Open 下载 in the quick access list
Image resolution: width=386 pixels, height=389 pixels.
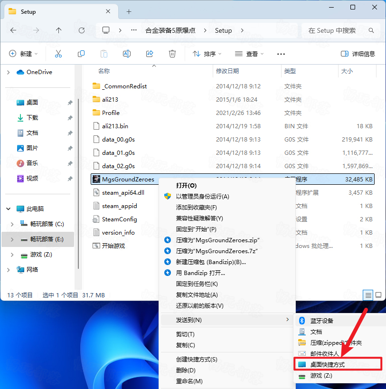click(x=32, y=118)
